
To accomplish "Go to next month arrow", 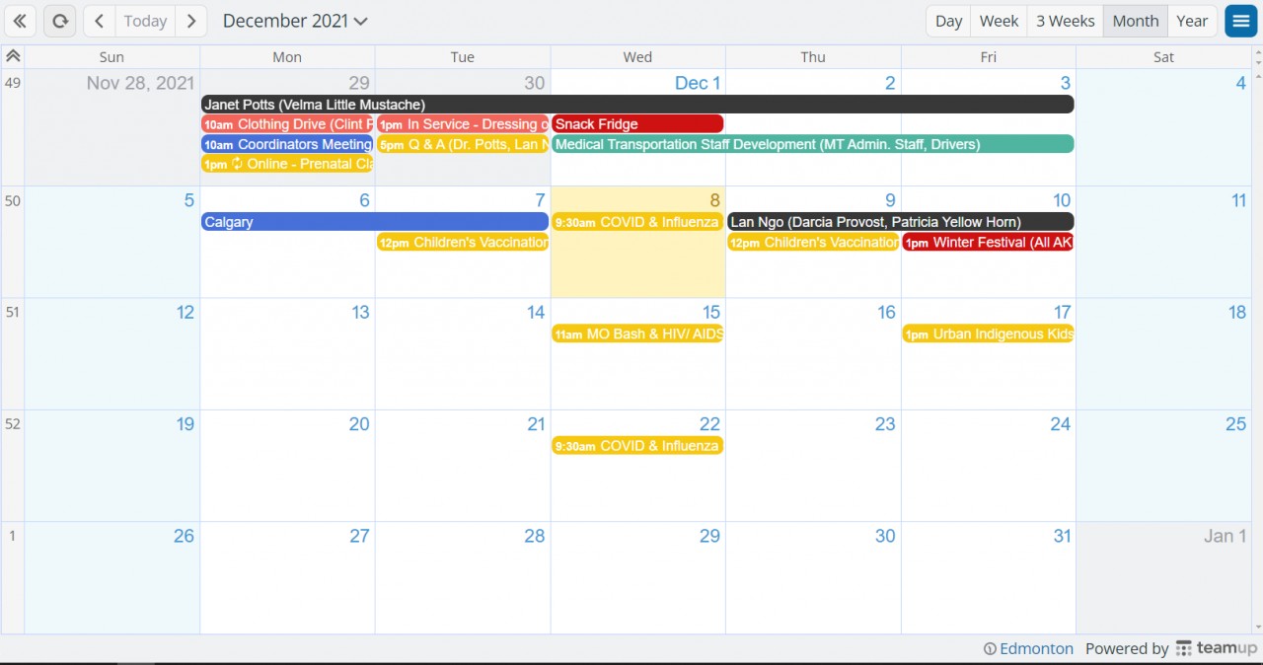I will tap(191, 21).
